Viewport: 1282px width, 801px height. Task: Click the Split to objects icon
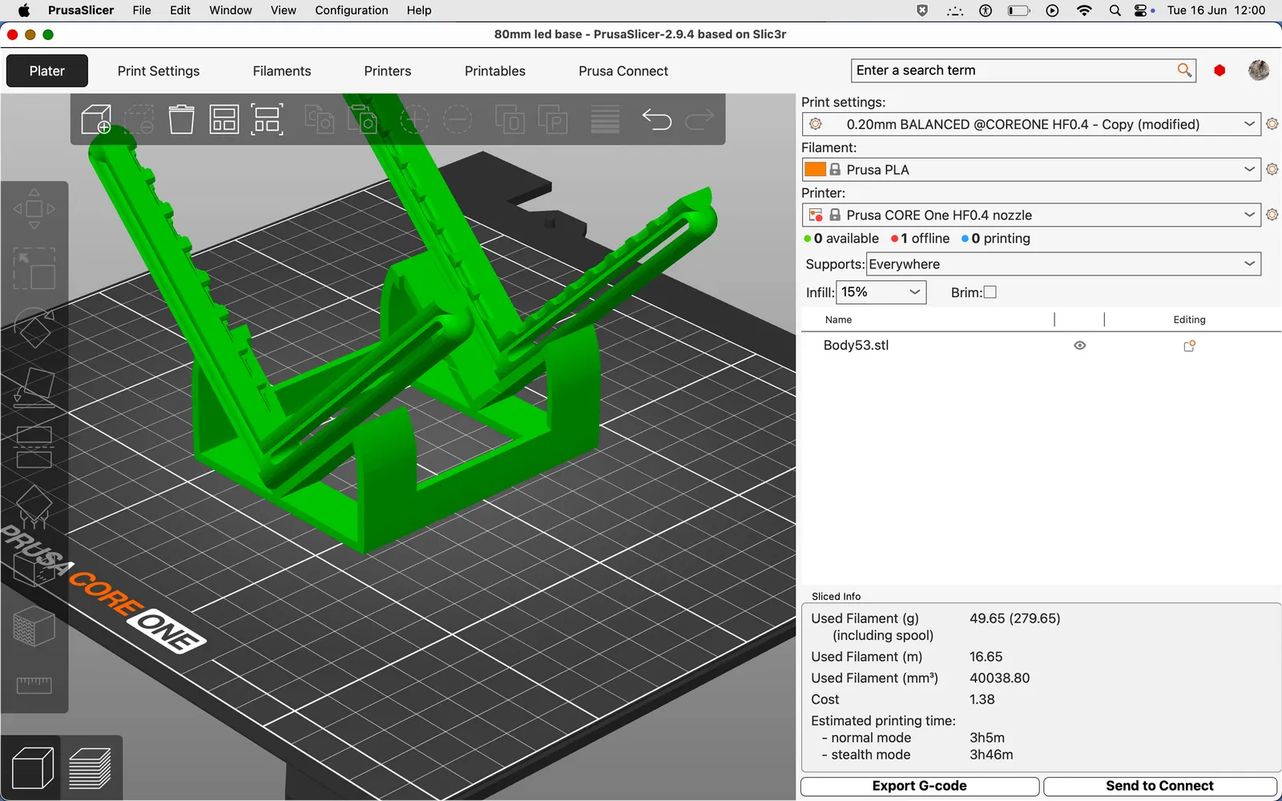point(510,119)
